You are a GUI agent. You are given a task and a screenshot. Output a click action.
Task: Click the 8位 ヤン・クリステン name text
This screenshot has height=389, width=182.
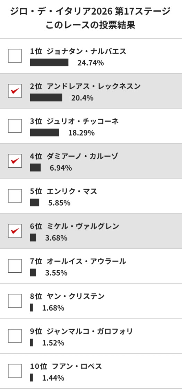67,296
